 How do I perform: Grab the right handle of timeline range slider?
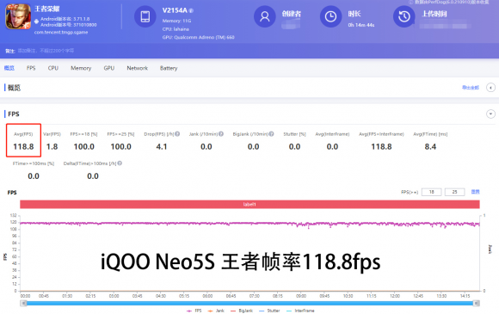point(477,304)
